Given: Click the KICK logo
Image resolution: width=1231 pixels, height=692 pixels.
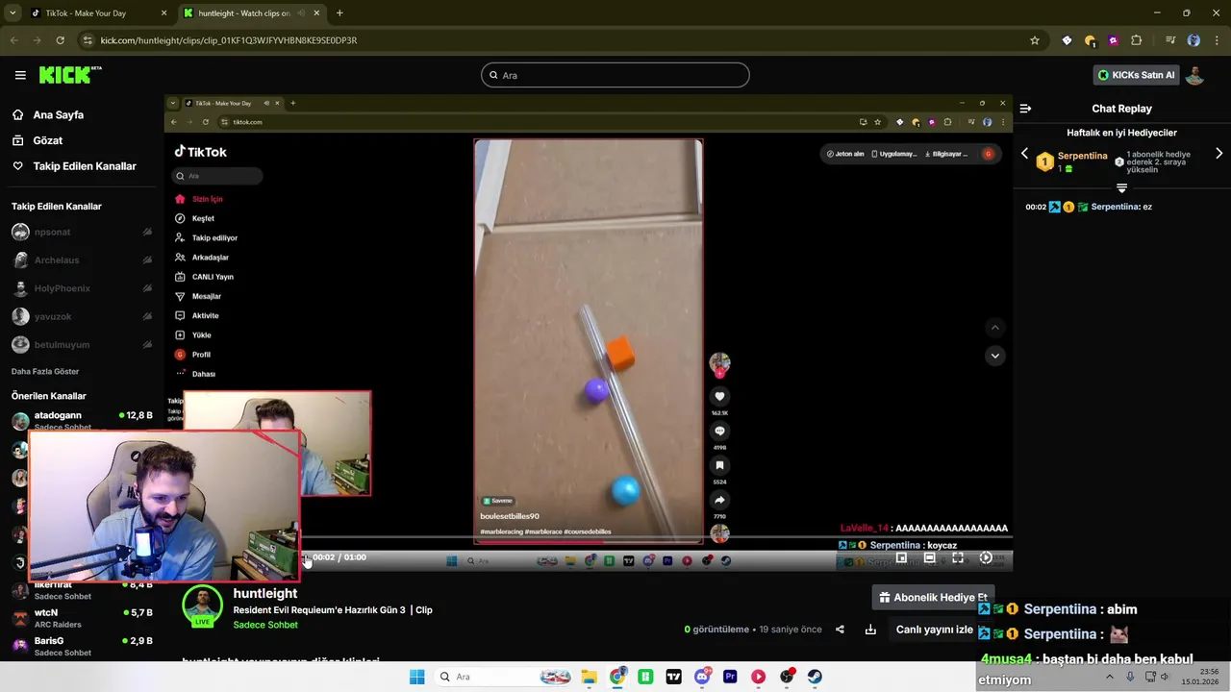Looking at the screenshot, I should [x=69, y=75].
